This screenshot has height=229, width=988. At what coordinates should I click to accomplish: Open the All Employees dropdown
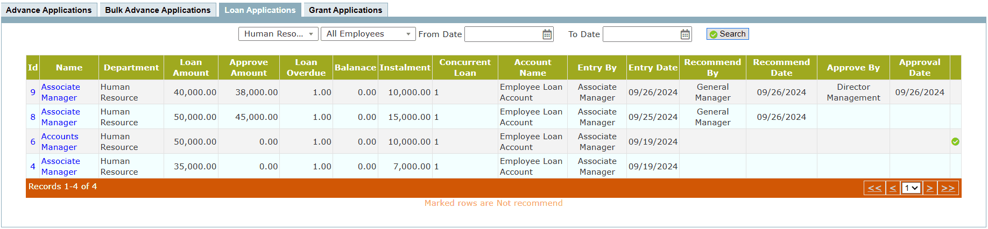(368, 34)
